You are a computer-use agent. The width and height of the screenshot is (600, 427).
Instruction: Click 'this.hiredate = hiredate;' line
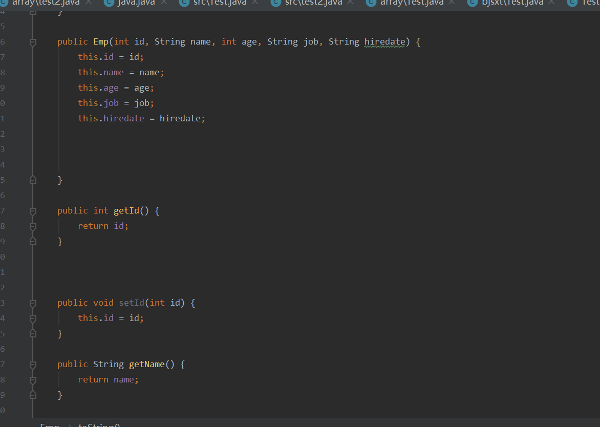pyautogui.click(x=142, y=119)
